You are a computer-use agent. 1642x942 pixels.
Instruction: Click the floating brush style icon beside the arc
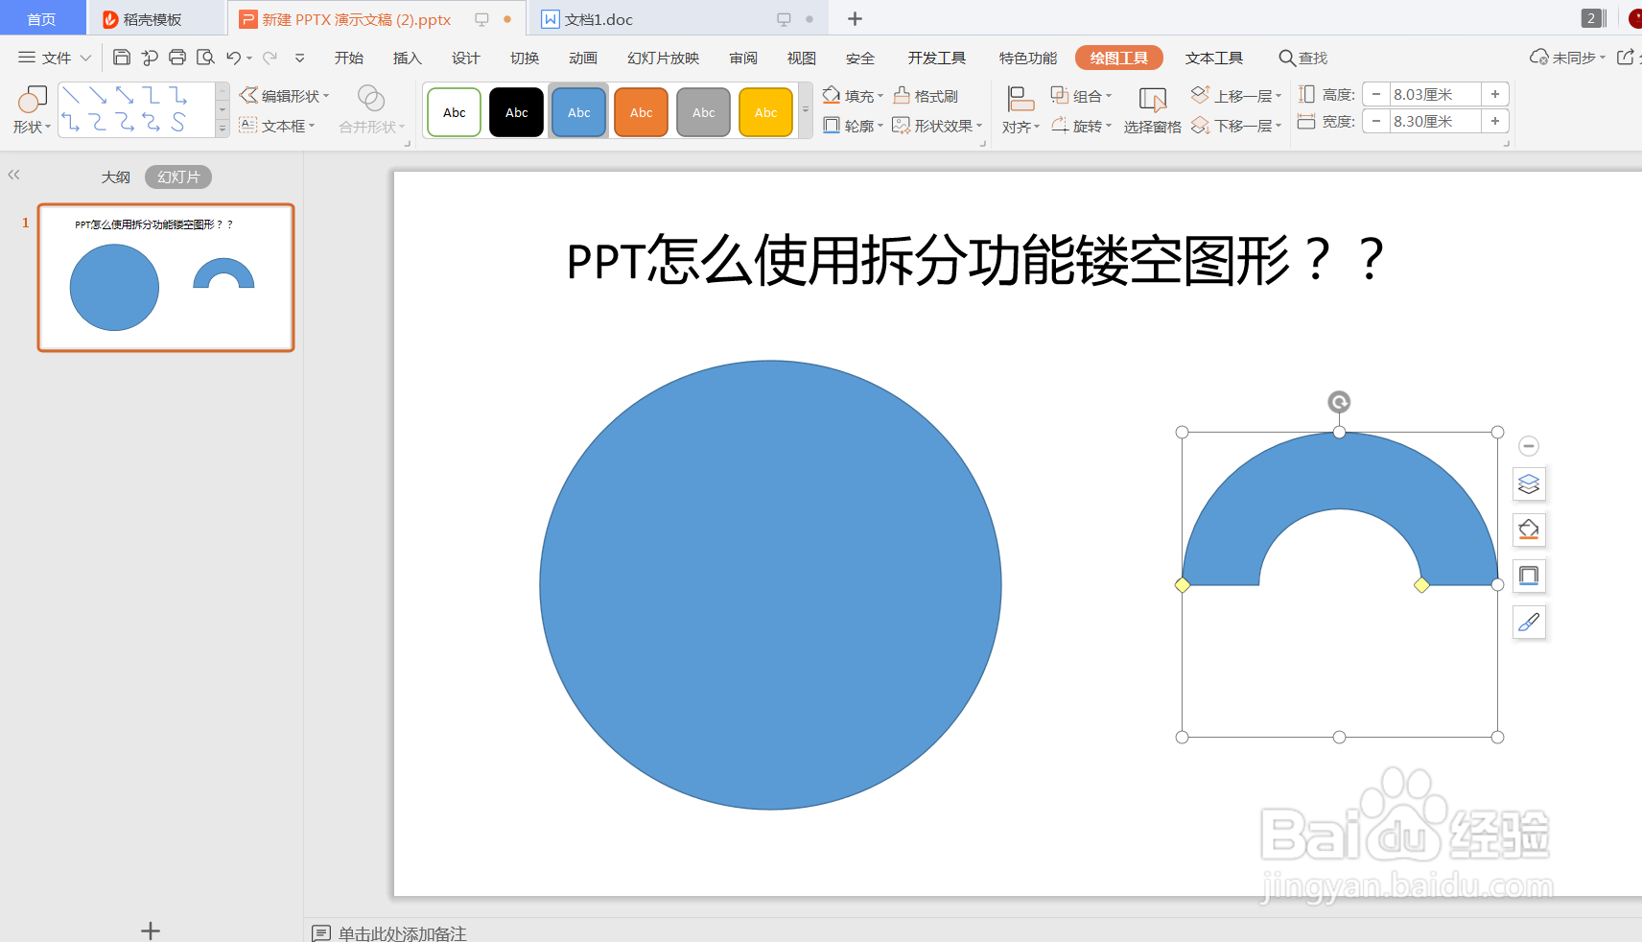(1529, 622)
